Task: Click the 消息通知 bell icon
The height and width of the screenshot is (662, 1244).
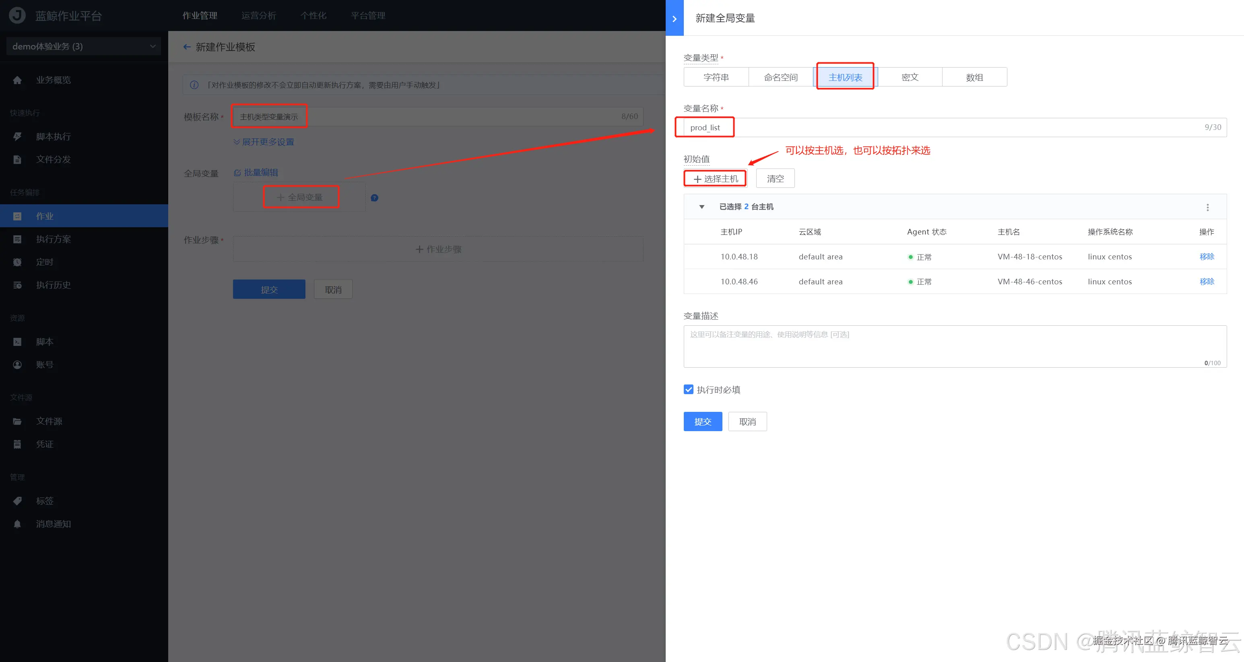Action: (17, 524)
